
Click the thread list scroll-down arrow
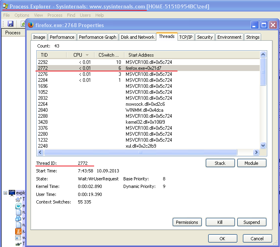(x=263, y=146)
